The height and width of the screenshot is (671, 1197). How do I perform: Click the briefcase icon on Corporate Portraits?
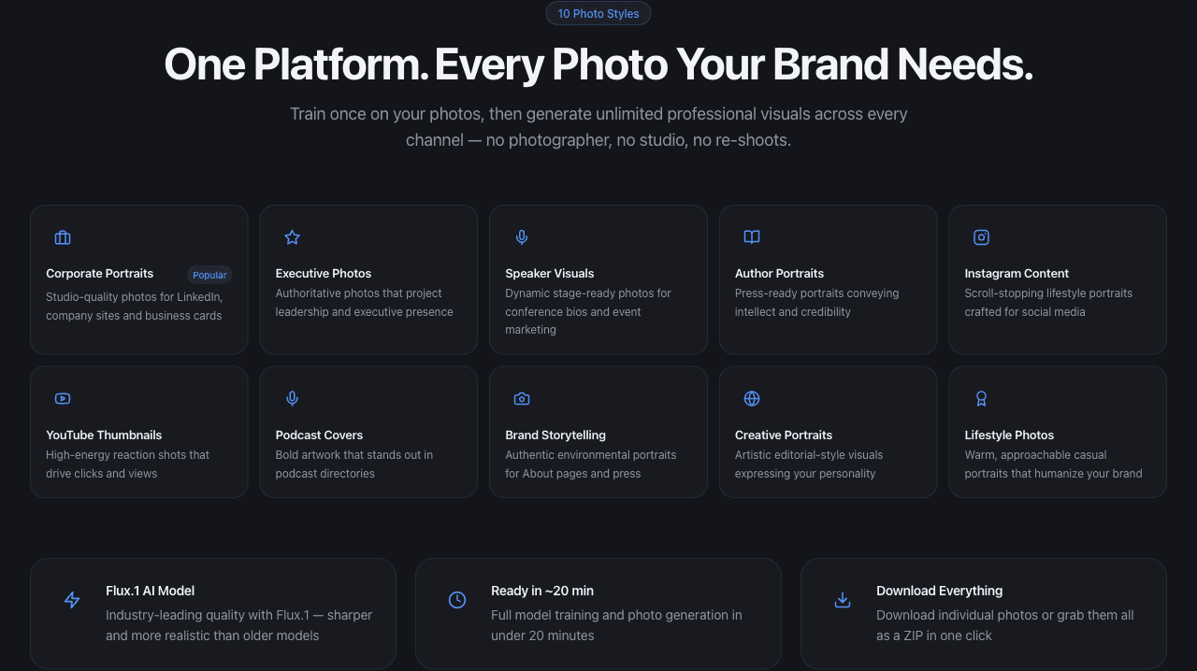click(x=62, y=237)
